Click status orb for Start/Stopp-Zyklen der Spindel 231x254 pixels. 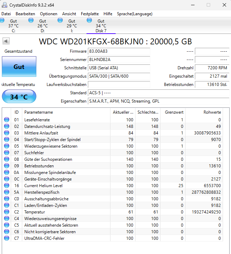point(7,139)
